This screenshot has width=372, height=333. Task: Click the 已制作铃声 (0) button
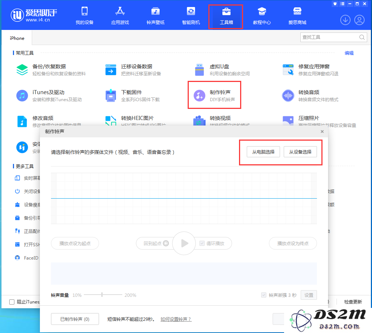[75, 319]
